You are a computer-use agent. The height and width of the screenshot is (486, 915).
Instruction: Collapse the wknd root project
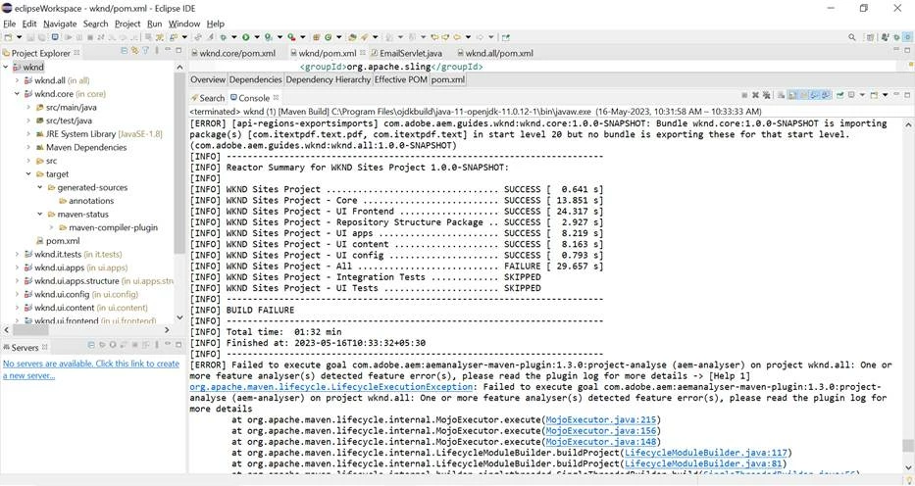(6, 67)
